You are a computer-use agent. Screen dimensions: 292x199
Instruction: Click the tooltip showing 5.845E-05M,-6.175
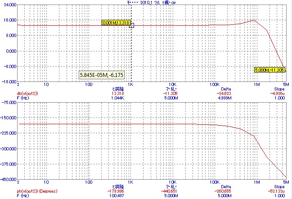[x=102, y=75]
